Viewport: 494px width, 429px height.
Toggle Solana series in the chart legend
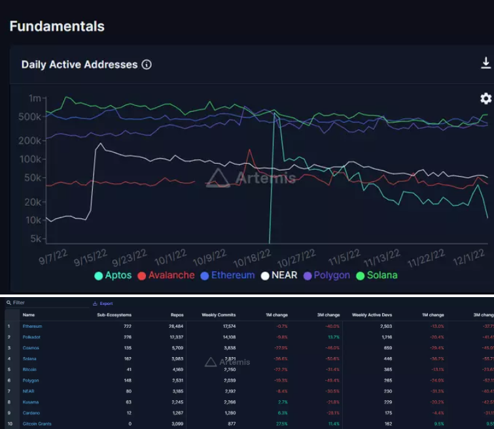tap(377, 275)
